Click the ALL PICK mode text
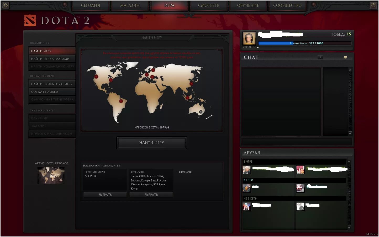This screenshot has height=237, width=379. click(90, 176)
